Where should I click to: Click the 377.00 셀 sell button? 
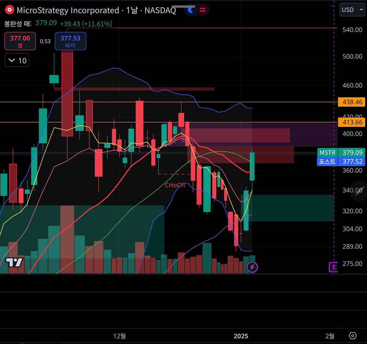coord(20,41)
